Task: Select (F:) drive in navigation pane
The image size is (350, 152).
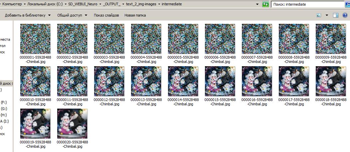Action: tap(4, 102)
